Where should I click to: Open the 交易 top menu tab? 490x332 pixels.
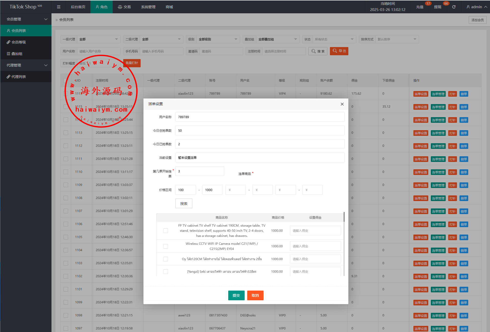pyautogui.click(x=124, y=7)
